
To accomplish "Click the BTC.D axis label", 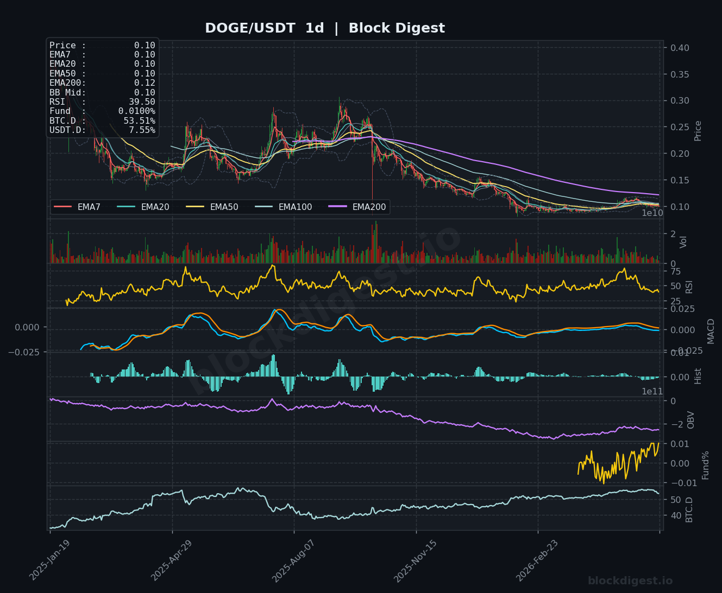I will pyautogui.click(x=689, y=509).
